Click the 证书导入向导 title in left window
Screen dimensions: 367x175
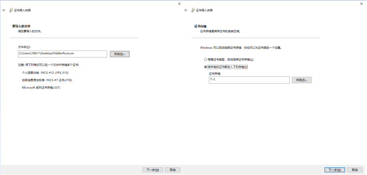click(x=22, y=10)
